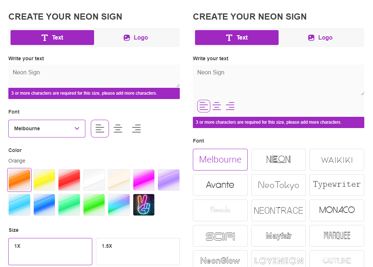
Task: Pick the yellow neon color swatch
Action: pos(44,180)
